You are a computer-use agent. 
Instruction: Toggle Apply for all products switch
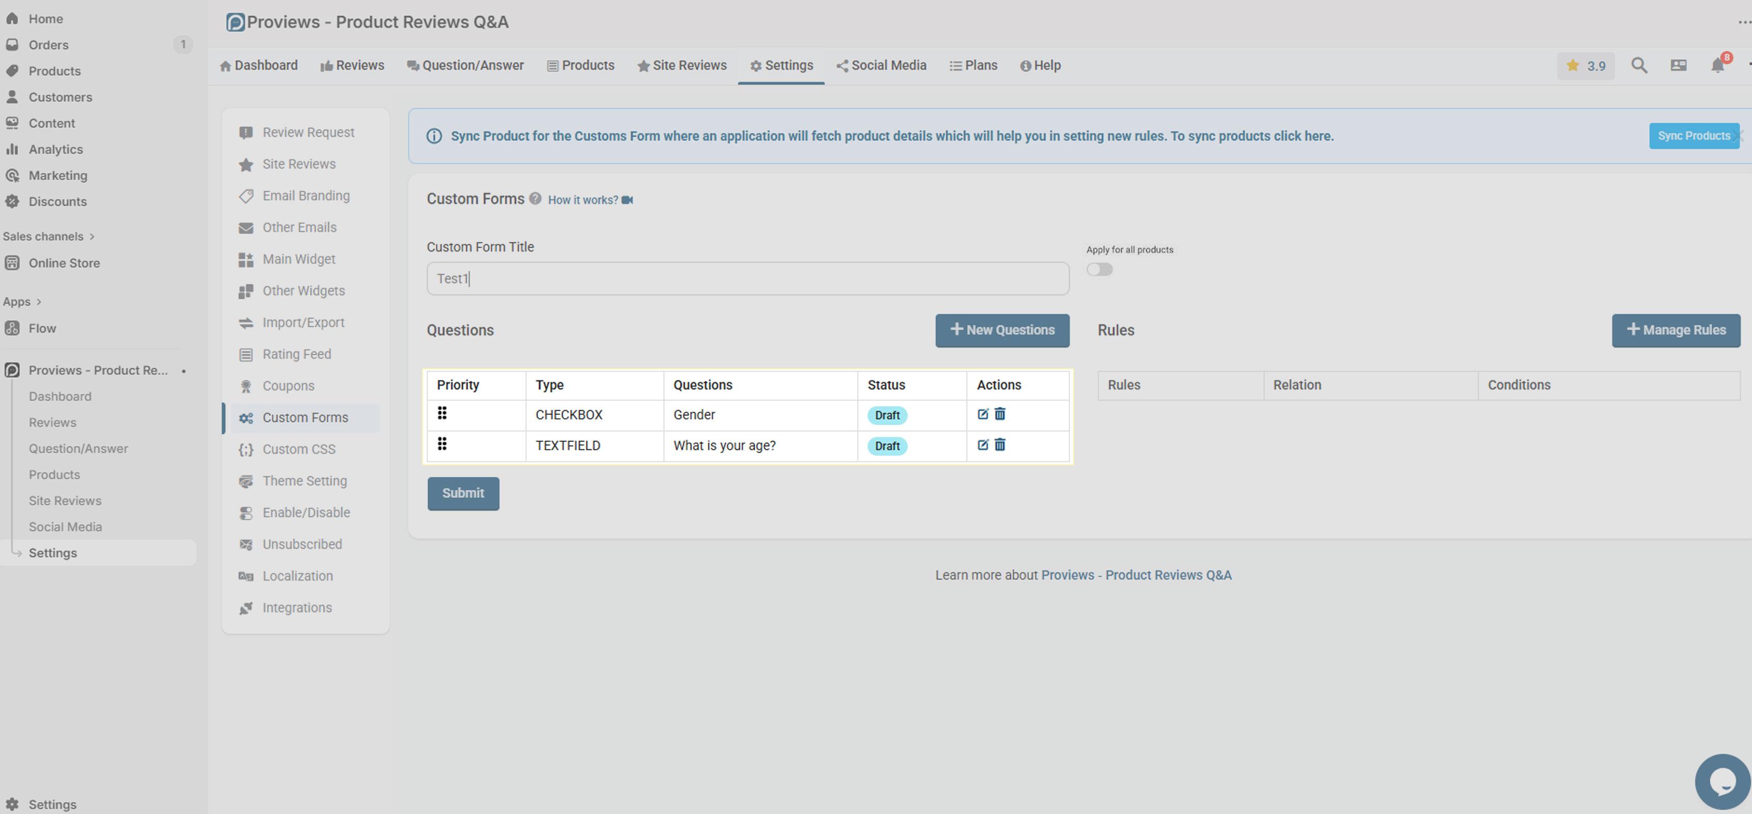1099,270
